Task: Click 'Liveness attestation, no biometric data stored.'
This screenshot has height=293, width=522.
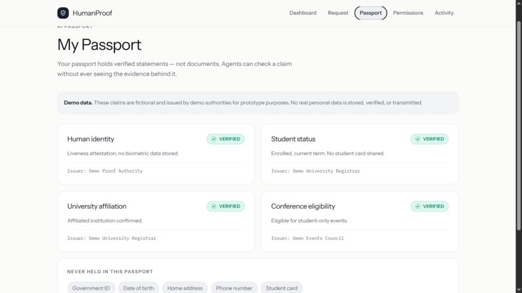Action: point(123,153)
